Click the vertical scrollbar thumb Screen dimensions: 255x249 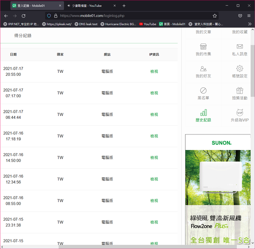[253, 71]
